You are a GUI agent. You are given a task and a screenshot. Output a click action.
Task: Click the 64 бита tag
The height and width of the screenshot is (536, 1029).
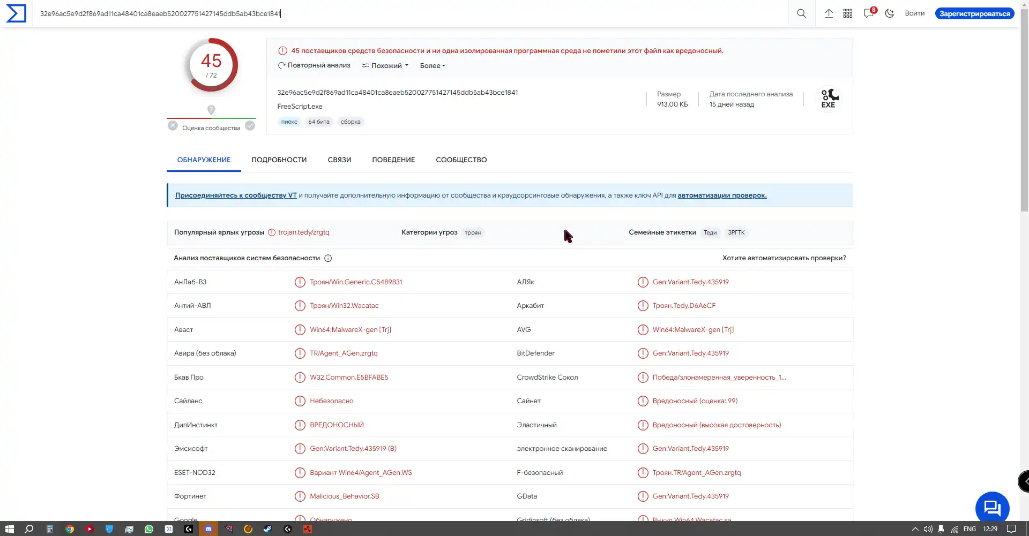point(319,122)
